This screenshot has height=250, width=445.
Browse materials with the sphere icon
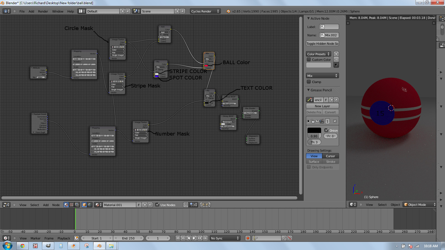click(x=98, y=205)
